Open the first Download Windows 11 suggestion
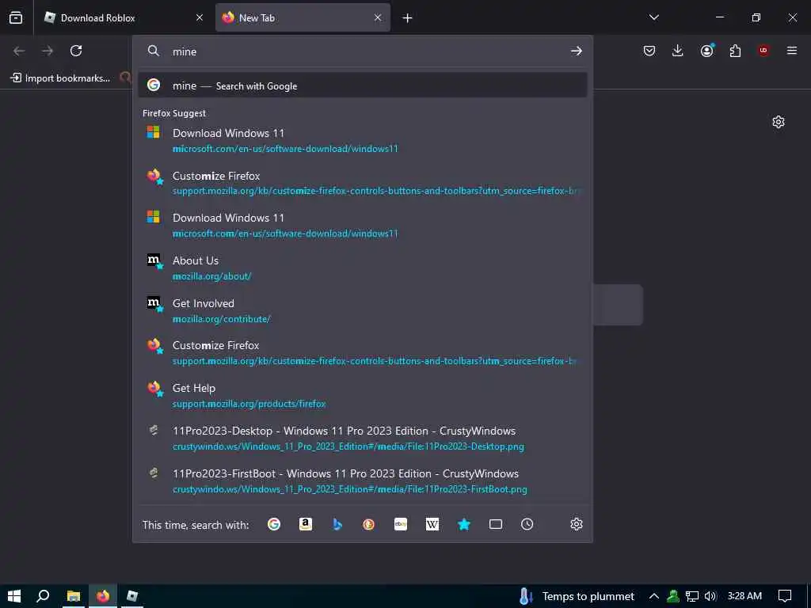The image size is (811, 608). point(363,141)
